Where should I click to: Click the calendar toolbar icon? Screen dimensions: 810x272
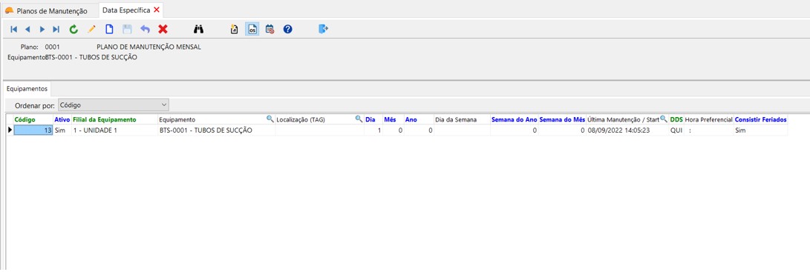click(x=270, y=30)
